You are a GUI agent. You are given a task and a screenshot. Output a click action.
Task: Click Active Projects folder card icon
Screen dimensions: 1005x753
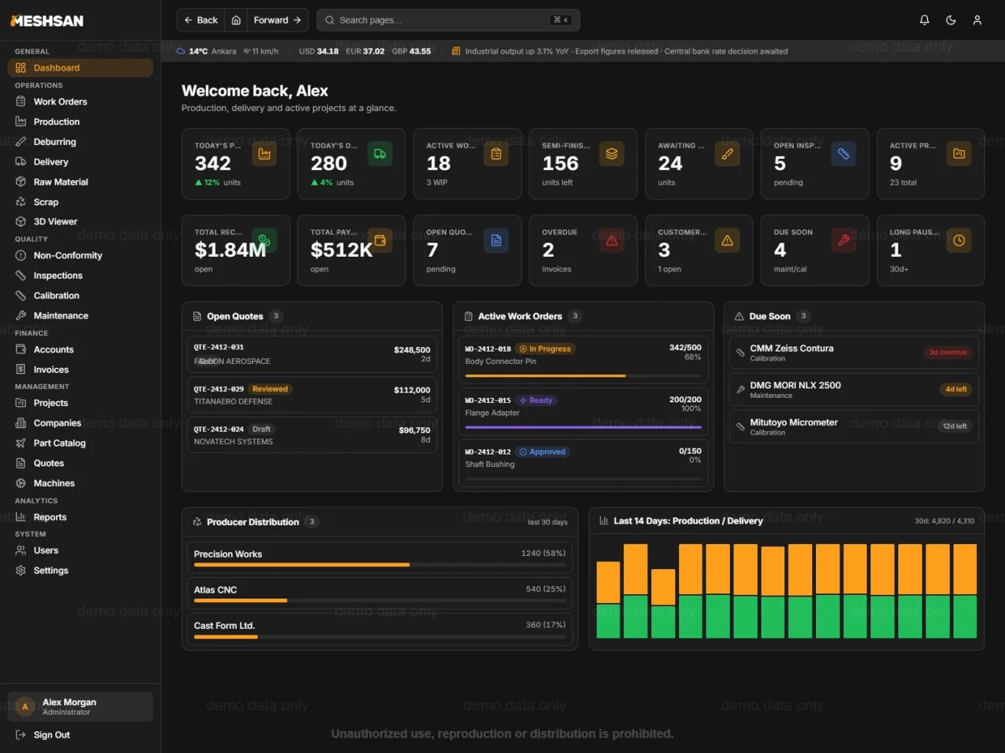(x=959, y=154)
